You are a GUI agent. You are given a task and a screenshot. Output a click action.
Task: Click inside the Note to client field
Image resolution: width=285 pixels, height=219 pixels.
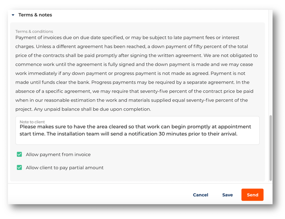[x=137, y=130]
